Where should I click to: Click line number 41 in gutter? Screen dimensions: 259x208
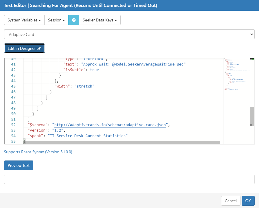(x=13, y=64)
